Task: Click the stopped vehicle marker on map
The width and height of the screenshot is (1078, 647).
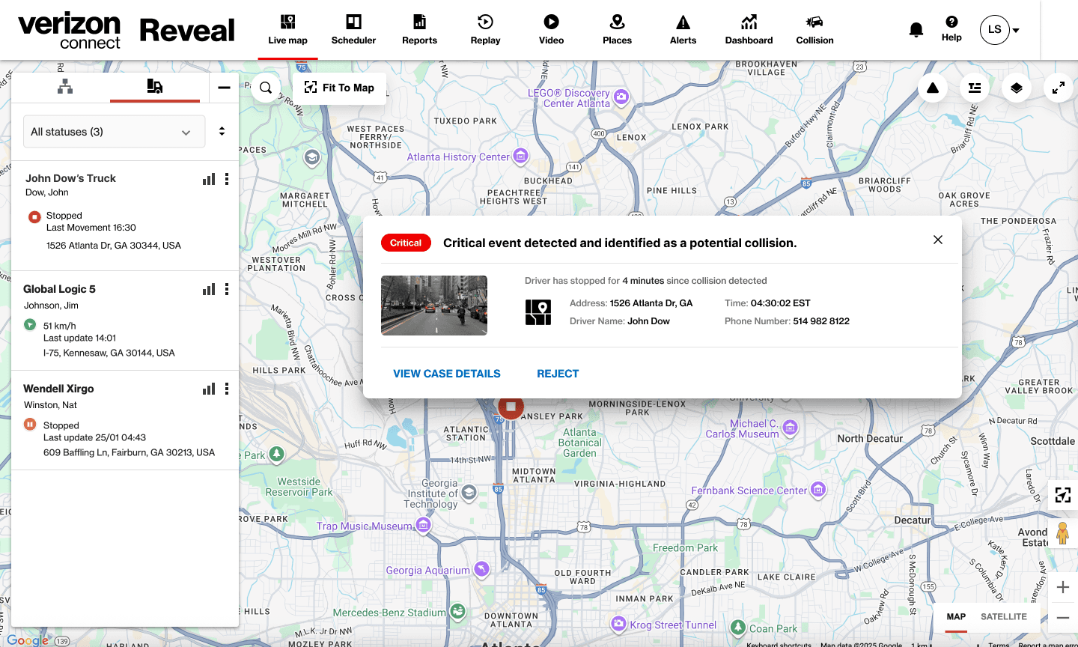Action: [x=511, y=407]
